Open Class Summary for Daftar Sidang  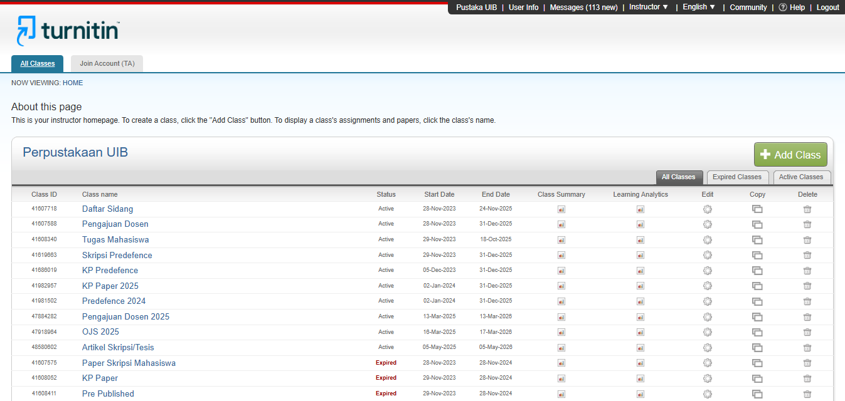click(561, 209)
